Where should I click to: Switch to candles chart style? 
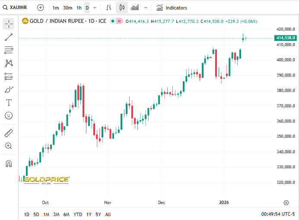(x=122, y=8)
